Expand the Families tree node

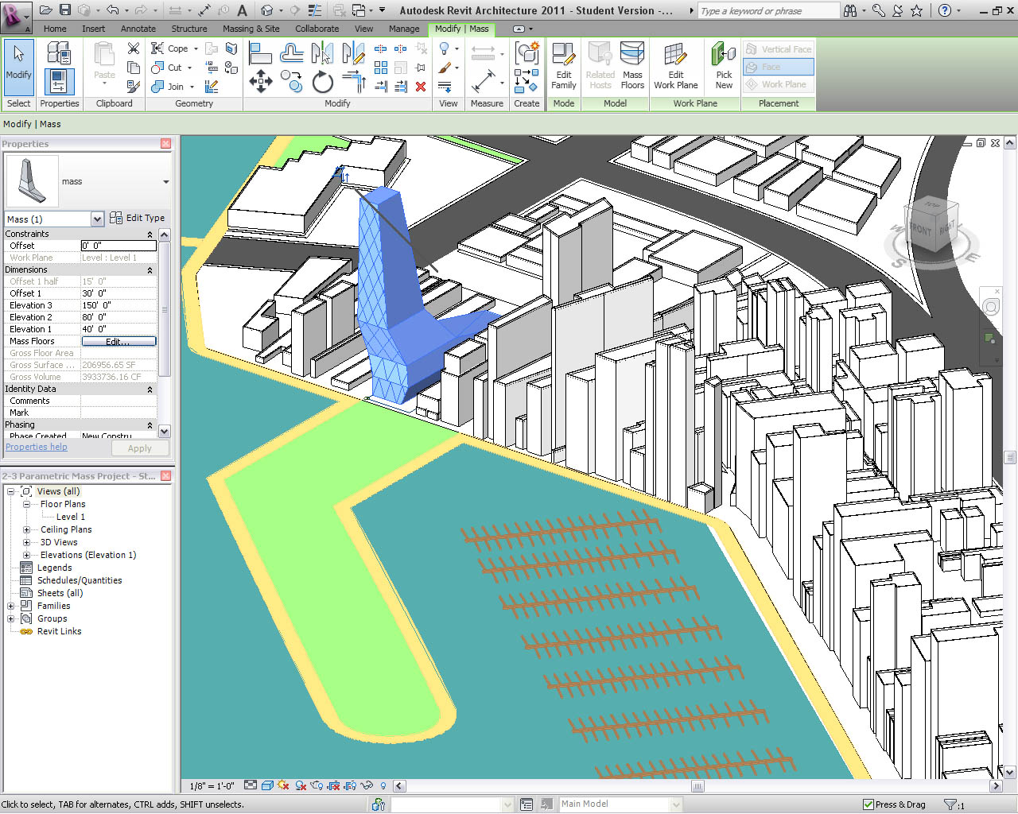(10, 606)
